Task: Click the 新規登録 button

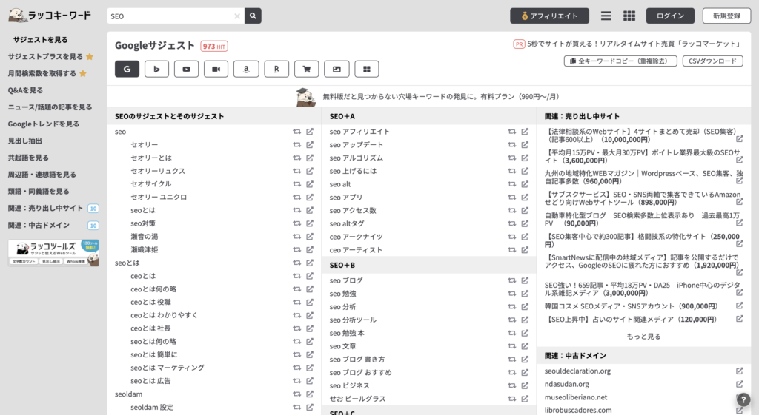Action: [726, 16]
